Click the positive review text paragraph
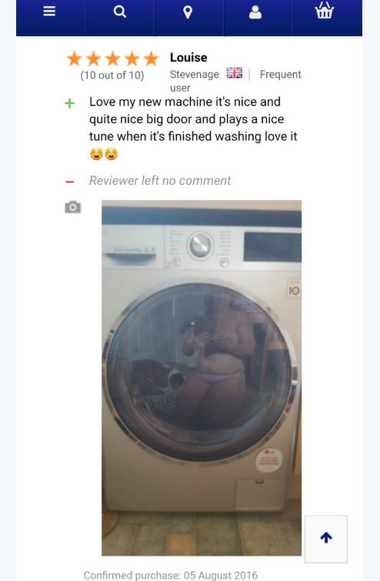Screen dimensions: 380x581 [193, 119]
